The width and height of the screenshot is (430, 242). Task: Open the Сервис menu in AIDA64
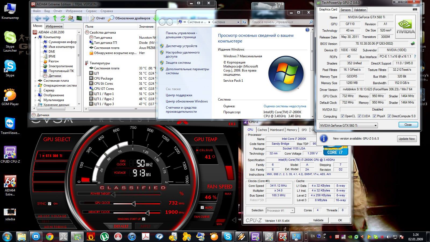(91, 11)
